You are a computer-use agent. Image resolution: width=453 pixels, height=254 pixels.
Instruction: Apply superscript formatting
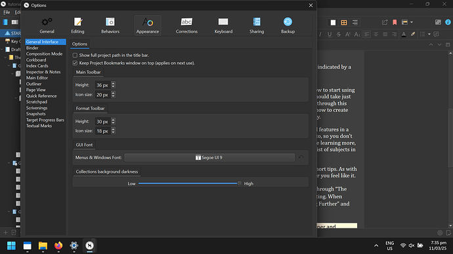coord(348,34)
